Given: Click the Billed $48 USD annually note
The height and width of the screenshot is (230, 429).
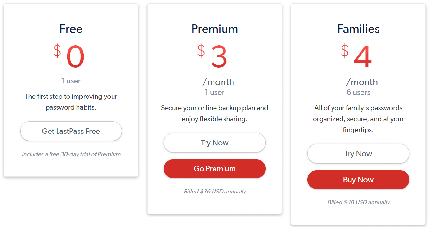Looking at the screenshot, I should point(359,202).
